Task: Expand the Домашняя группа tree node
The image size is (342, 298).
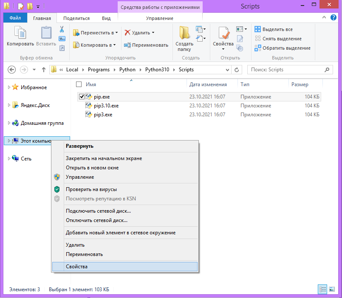Action: coord(9,123)
